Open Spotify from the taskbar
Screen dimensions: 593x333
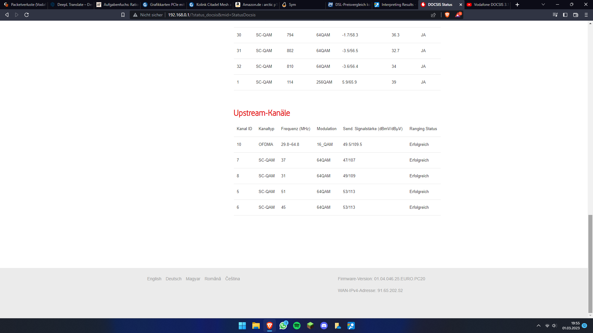[x=297, y=326]
